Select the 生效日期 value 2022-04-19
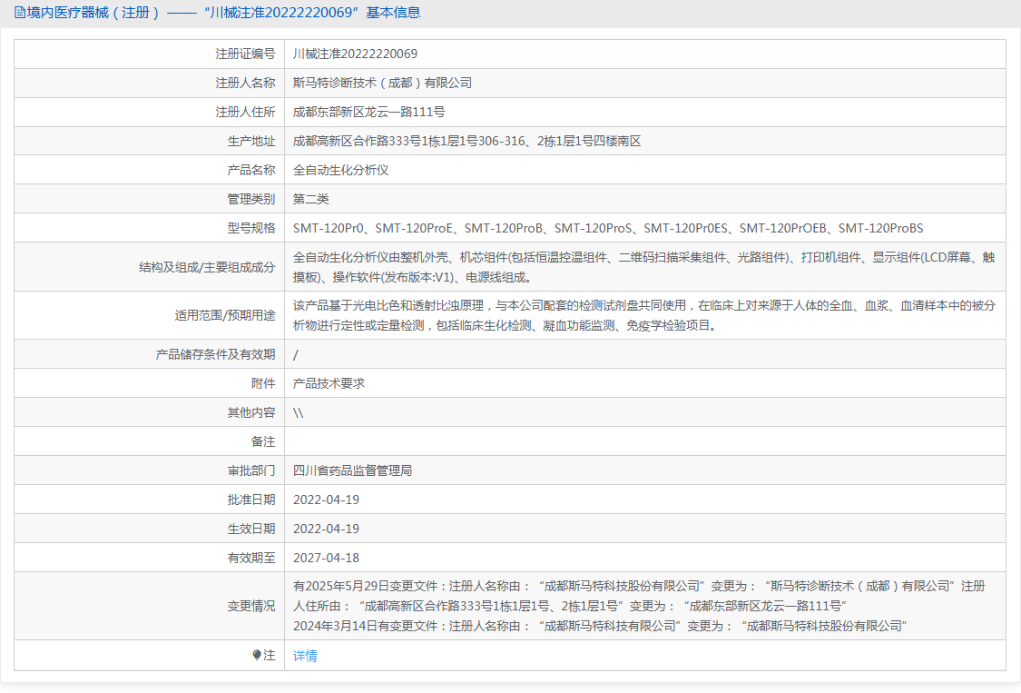The height and width of the screenshot is (693, 1021). click(326, 529)
